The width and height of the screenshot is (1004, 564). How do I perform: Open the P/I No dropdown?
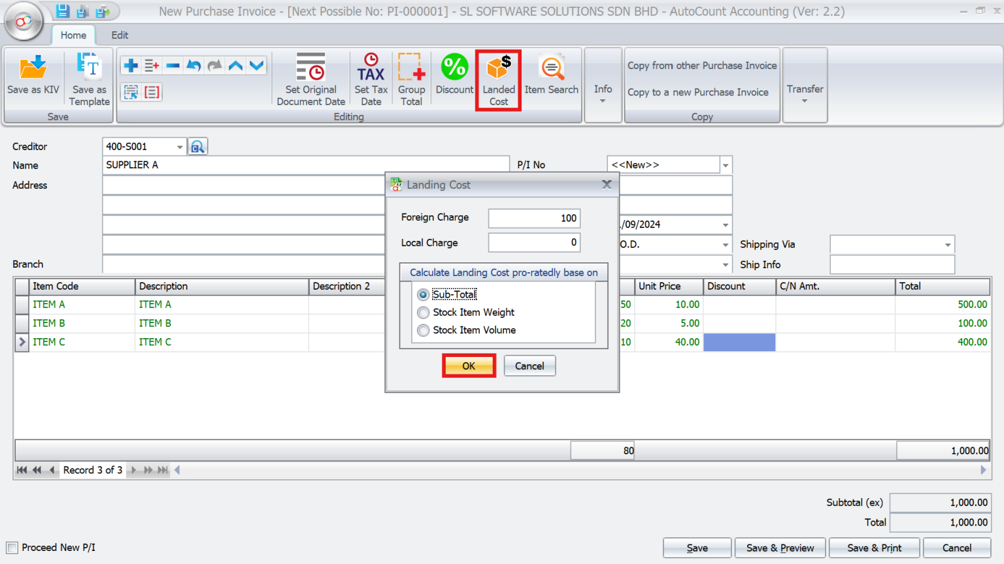coord(726,165)
